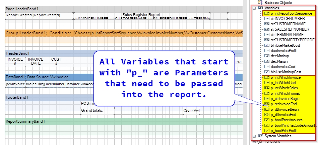Select the strCUSTOMERNAME variable name

pyautogui.click(x=288, y=24)
